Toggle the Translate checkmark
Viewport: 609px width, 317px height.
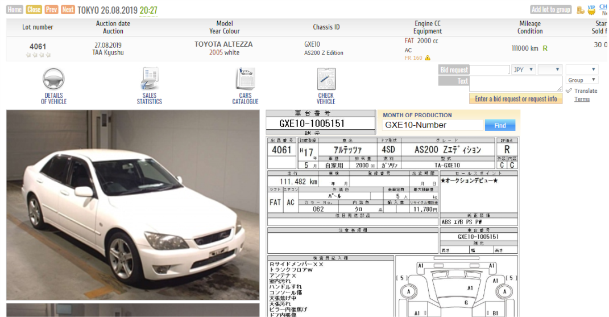pos(569,90)
